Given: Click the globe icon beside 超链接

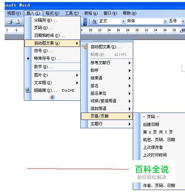Looking at the screenshot, I should (x=28, y=90).
